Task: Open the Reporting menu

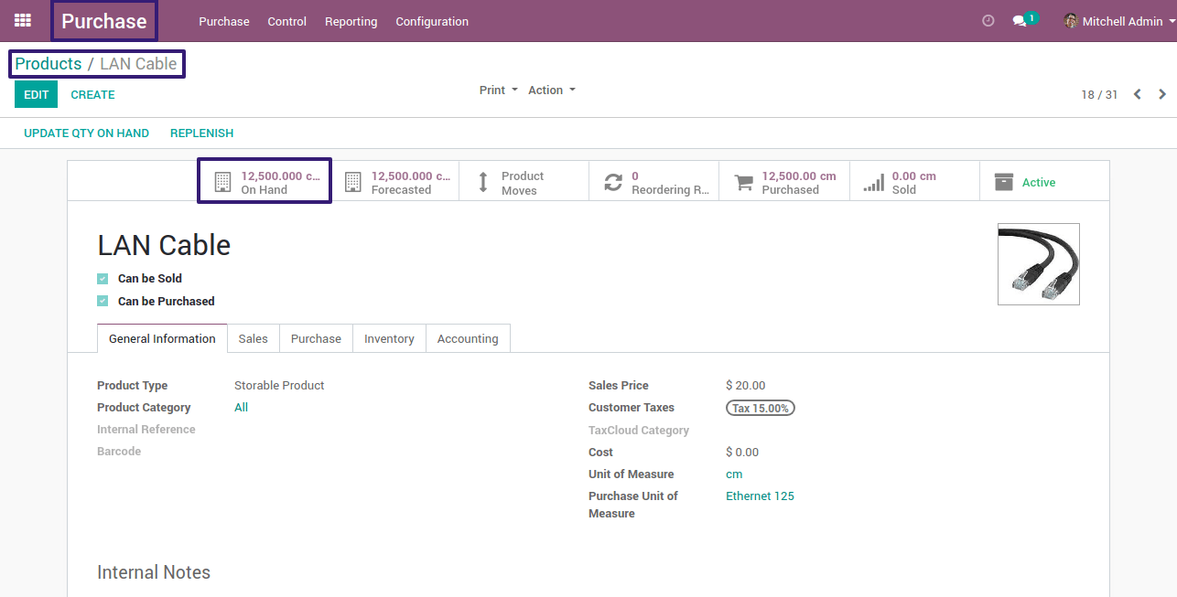Action: [x=351, y=21]
